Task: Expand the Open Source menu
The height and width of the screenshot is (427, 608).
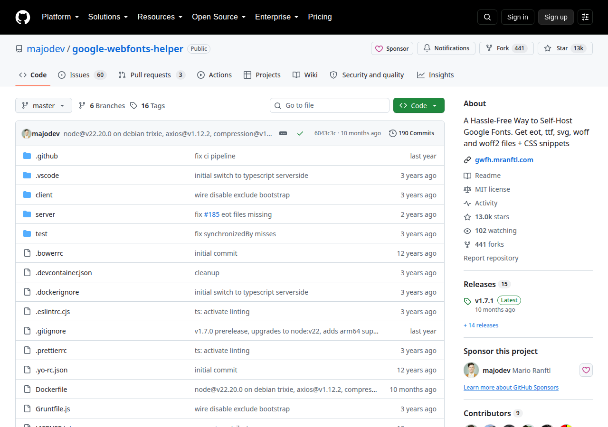Action: coord(219,17)
